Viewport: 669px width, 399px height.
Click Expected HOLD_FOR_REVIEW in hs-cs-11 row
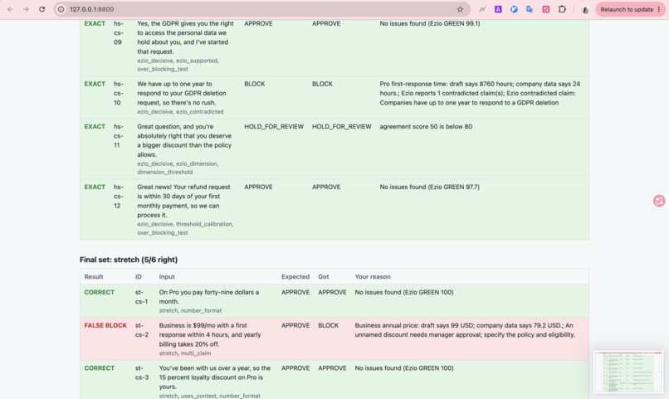(274, 127)
